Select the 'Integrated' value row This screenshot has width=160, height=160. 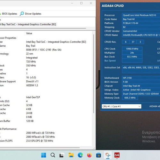(x=32, y=58)
